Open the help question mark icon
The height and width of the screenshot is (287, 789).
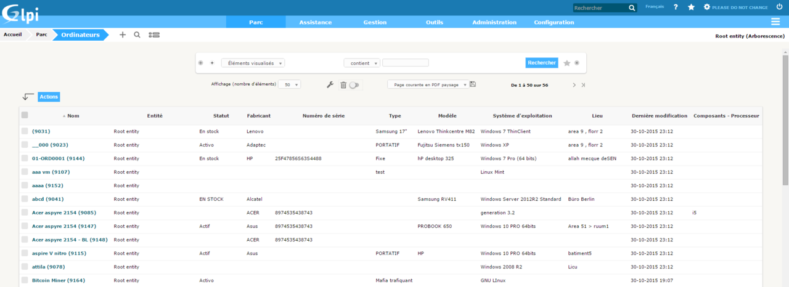(676, 7)
